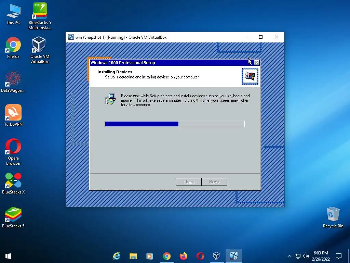Select the Oracle VM VirtualBox desktop shortcut

click(x=40, y=50)
